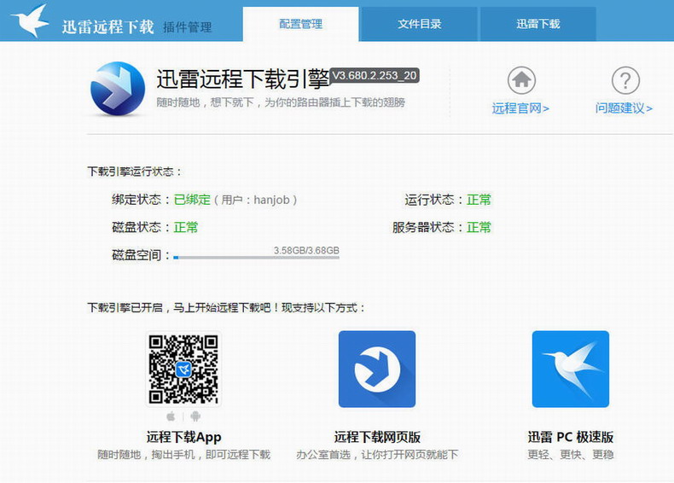
Task: Open the 配置管理 tab
Action: click(300, 24)
